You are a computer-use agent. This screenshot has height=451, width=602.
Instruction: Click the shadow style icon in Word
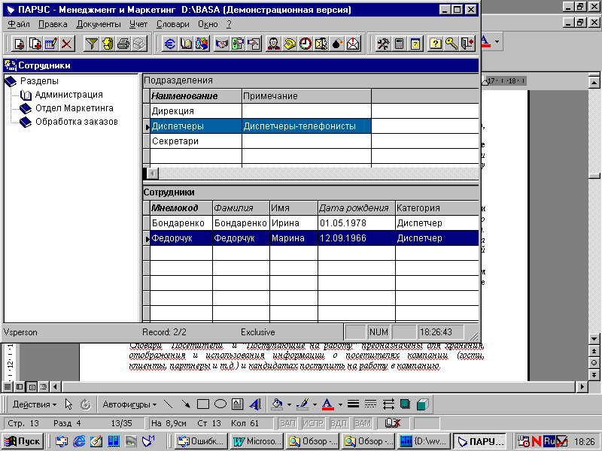[x=405, y=404]
